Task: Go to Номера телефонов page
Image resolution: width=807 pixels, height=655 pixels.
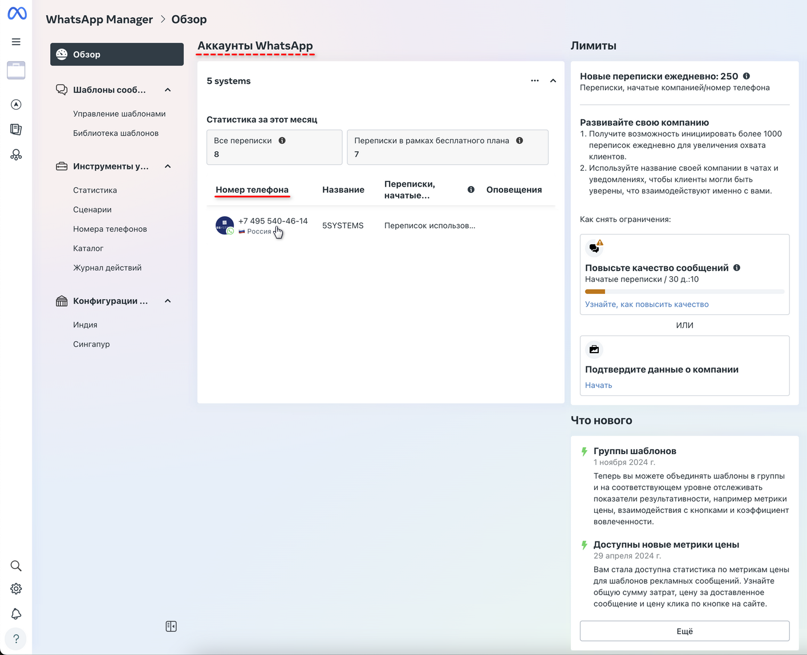Action: [110, 229]
